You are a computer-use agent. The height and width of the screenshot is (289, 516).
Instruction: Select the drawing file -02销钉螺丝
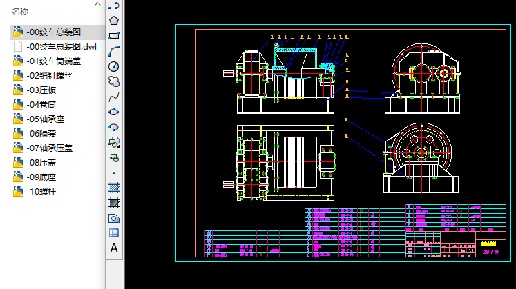[49, 76]
